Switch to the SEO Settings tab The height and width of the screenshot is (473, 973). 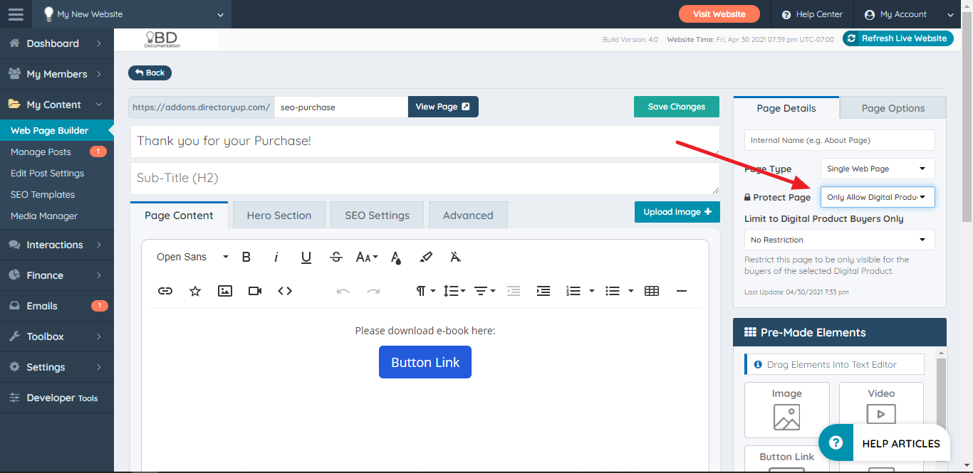click(x=378, y=215)
